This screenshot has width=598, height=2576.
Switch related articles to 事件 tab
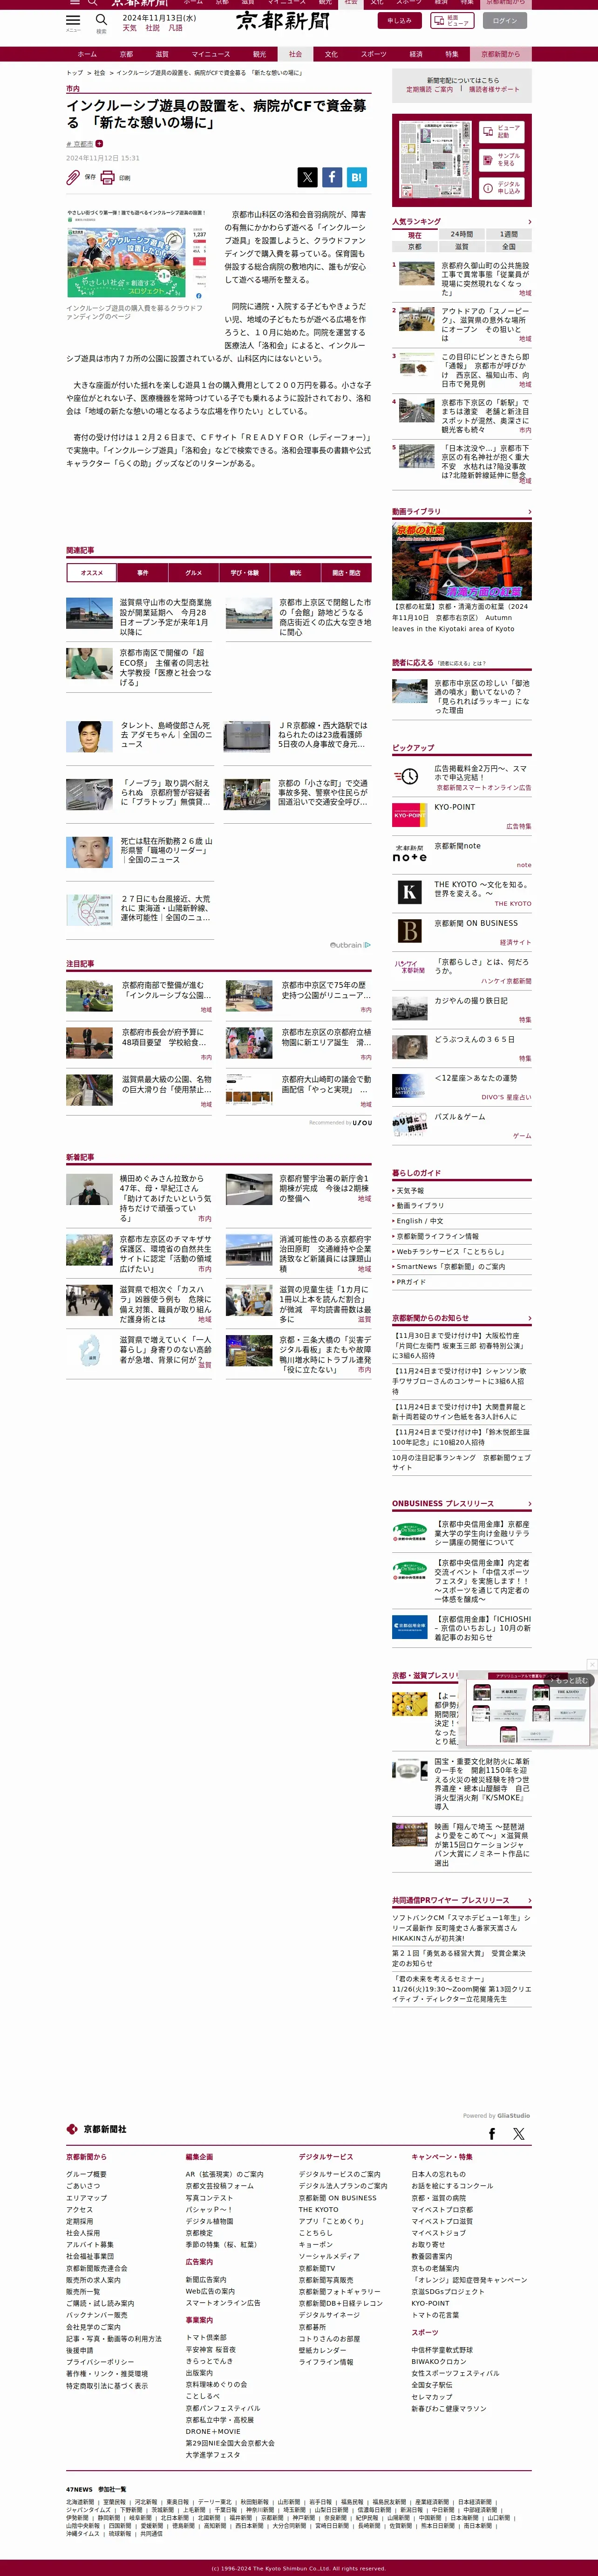(x=143, y=573)
